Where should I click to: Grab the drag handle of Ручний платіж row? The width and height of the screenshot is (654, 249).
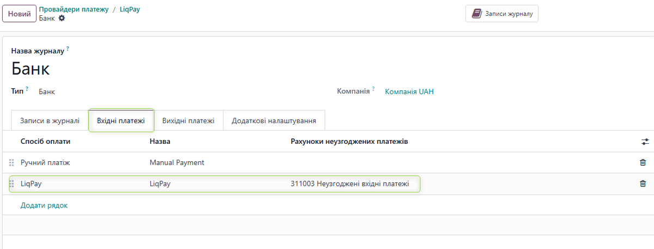11,162
